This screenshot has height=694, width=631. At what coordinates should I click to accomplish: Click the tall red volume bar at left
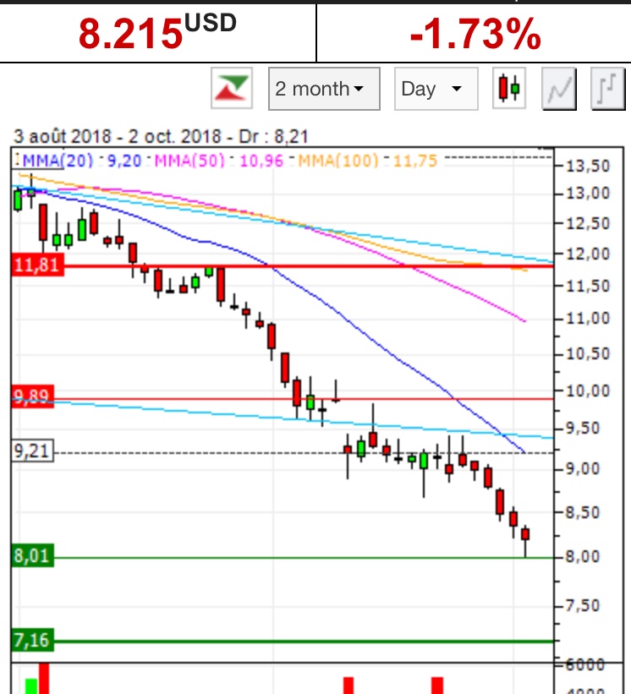(x=44, y=679)
